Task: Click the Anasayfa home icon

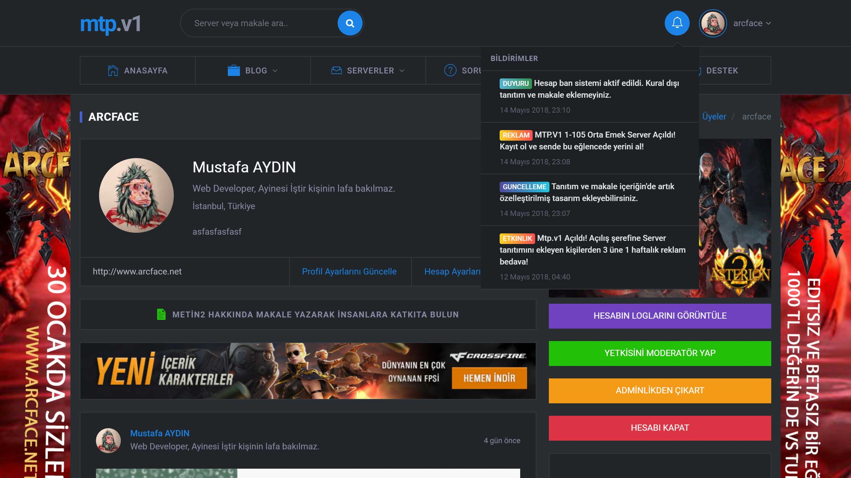Action: 113,70
